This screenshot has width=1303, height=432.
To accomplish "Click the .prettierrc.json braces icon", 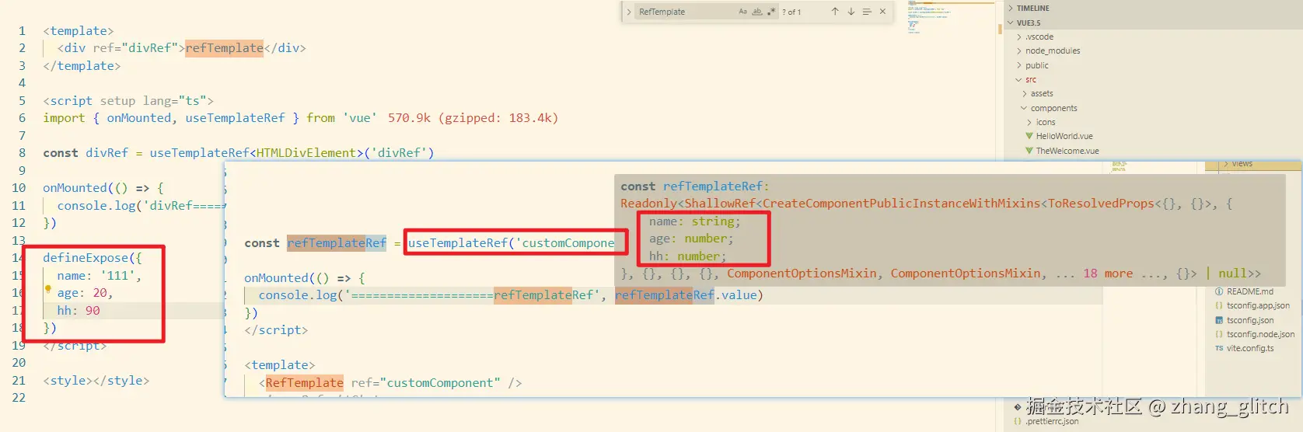I will coord(1018,421).
